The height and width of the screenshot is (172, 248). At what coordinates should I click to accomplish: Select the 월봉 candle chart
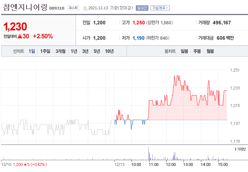click(x=210, y=51)
